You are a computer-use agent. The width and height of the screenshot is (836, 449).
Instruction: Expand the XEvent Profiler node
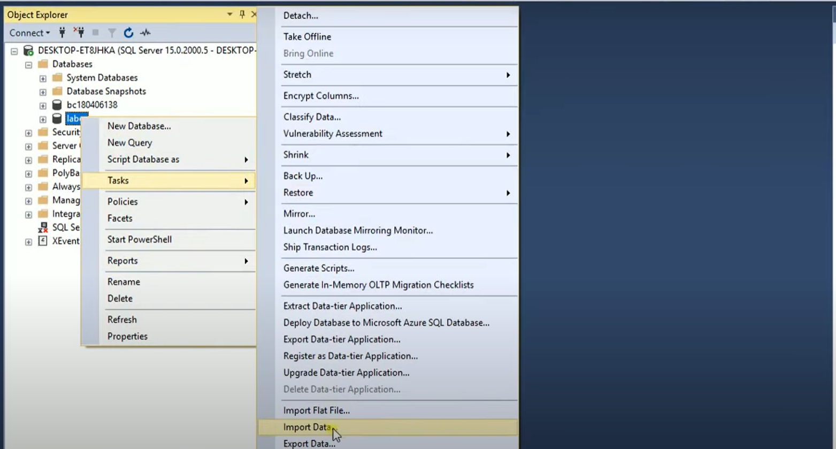click(x=28, y=241)
